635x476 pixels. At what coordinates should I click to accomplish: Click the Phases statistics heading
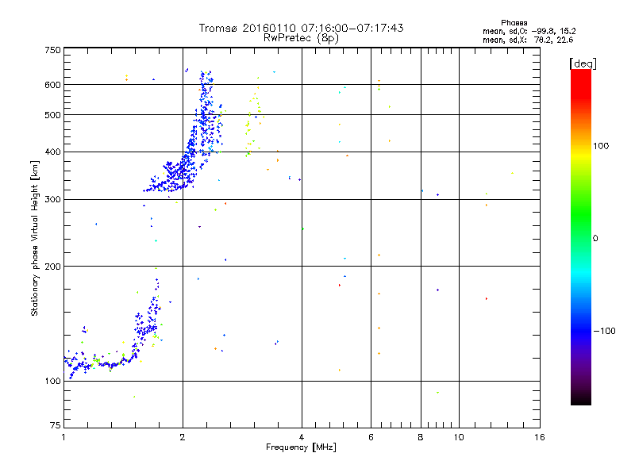tap(514, 23)
